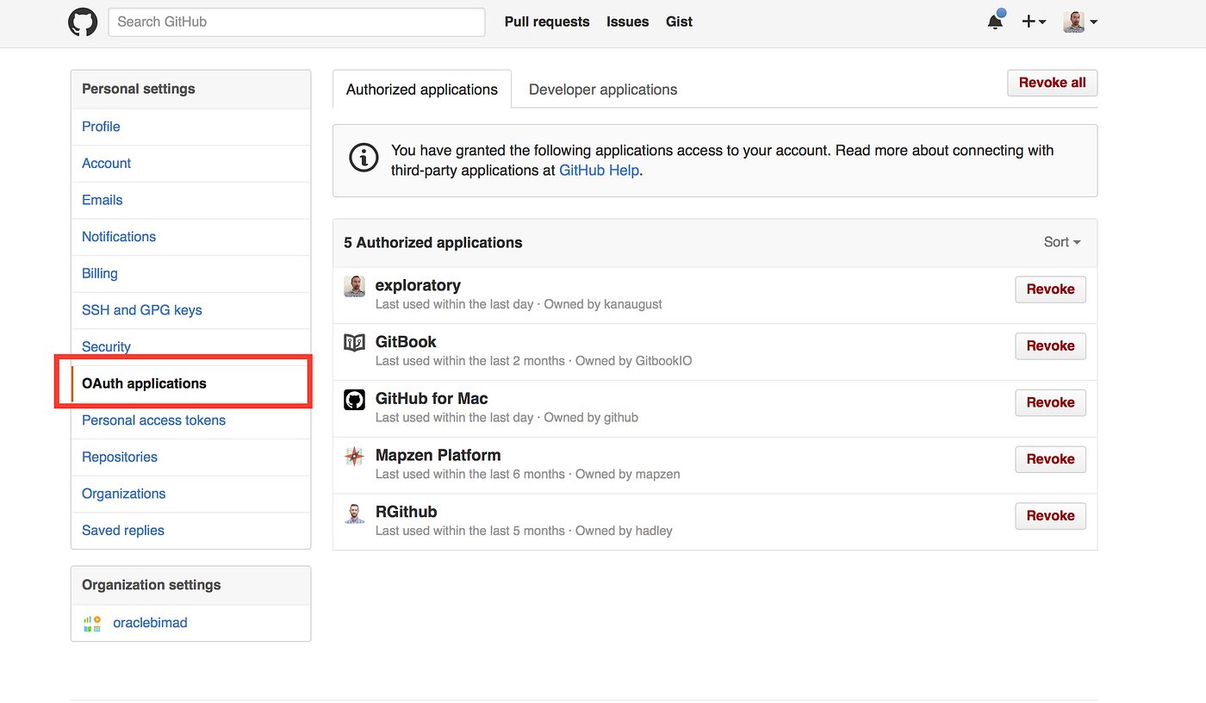This screenshot has width=1206, height=703.
Task: Click the oraclebimad organization icon
Action: click(92, 623)
